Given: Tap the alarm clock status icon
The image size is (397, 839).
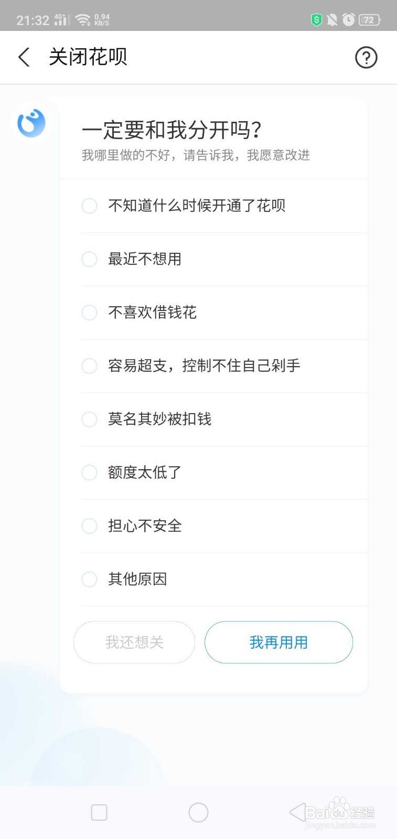Looking at the screenshot, I should click(348, 20).
